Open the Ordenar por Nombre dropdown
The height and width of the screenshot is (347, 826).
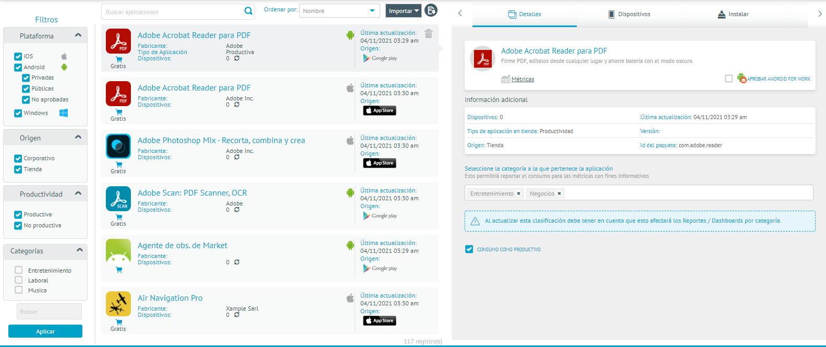(x=339, y=11)
